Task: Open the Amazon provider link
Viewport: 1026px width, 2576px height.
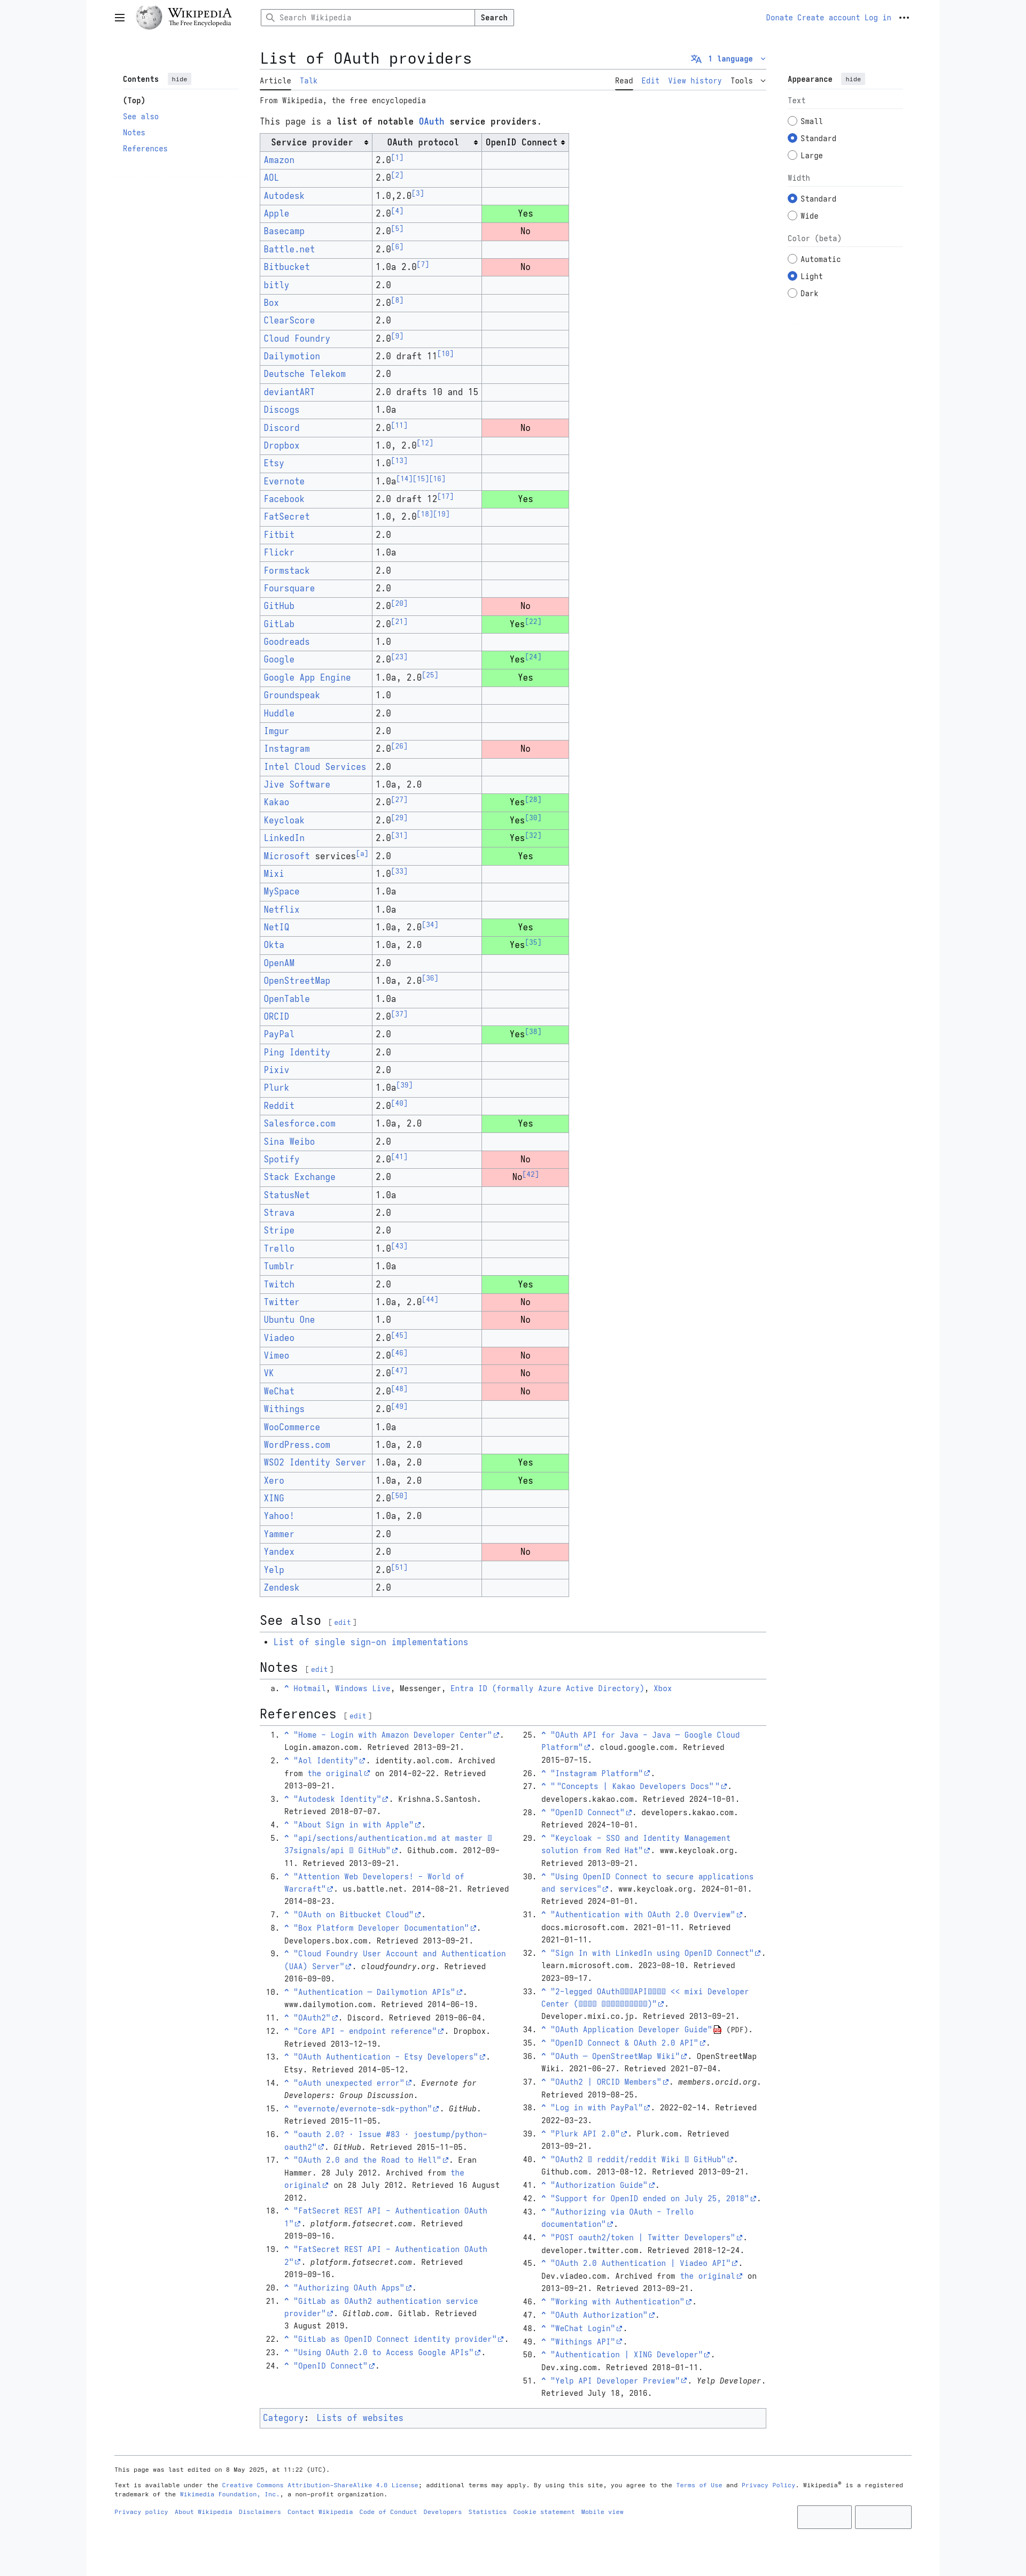Action: coord(279,160)
